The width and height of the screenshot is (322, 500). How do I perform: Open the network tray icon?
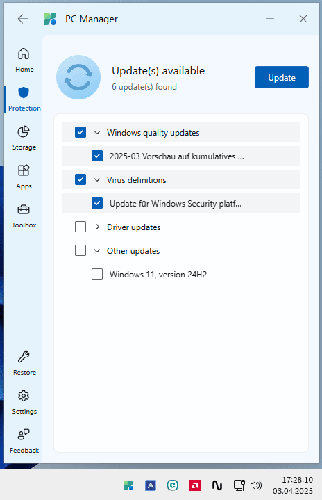tap(239, 485)
